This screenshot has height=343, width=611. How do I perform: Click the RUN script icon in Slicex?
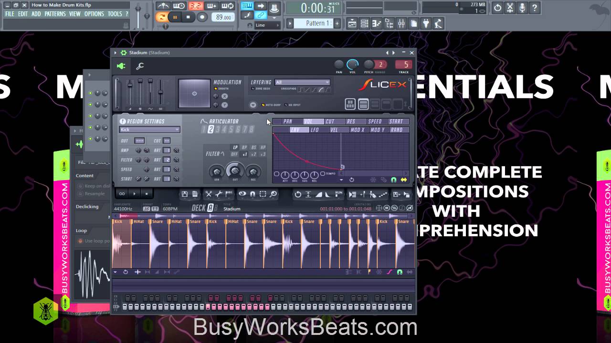[x=338, y=194]
